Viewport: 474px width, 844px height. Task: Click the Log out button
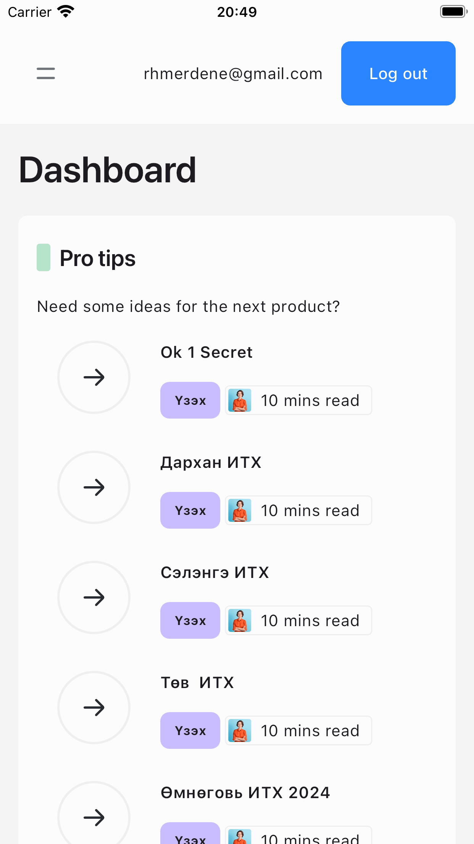398,73
